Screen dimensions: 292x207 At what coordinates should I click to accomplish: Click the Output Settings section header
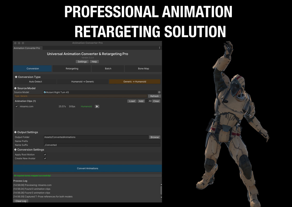coord(26,132)
